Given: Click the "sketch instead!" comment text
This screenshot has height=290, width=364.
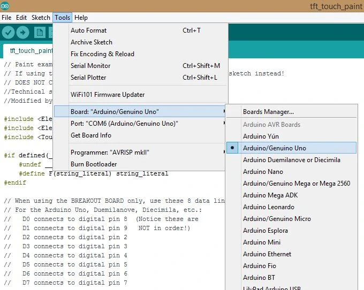Looking at the screenshot, I should [x=256, y=73].
